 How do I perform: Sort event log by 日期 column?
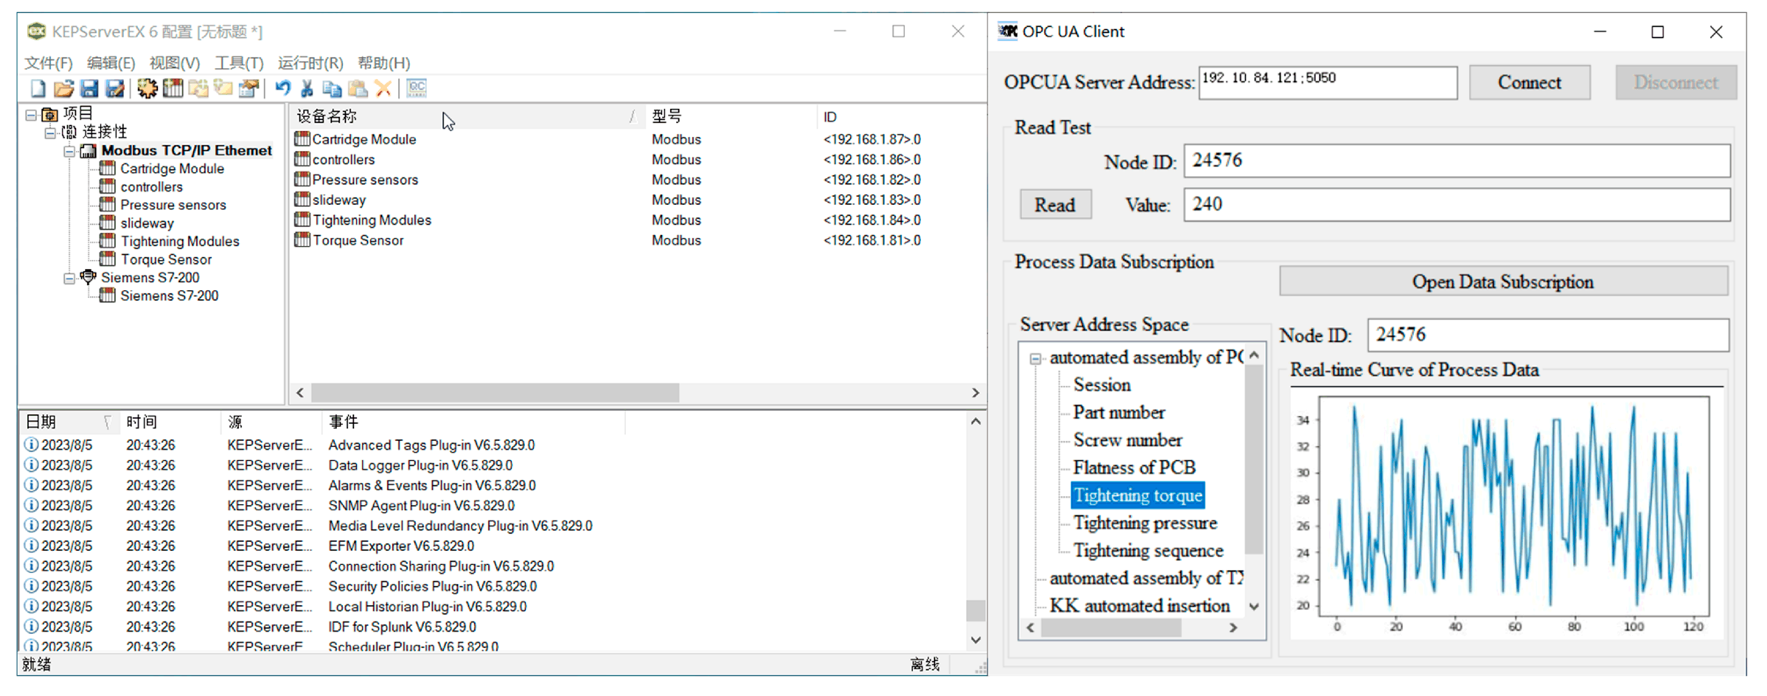pyautogui.click(x=68, y=422)
